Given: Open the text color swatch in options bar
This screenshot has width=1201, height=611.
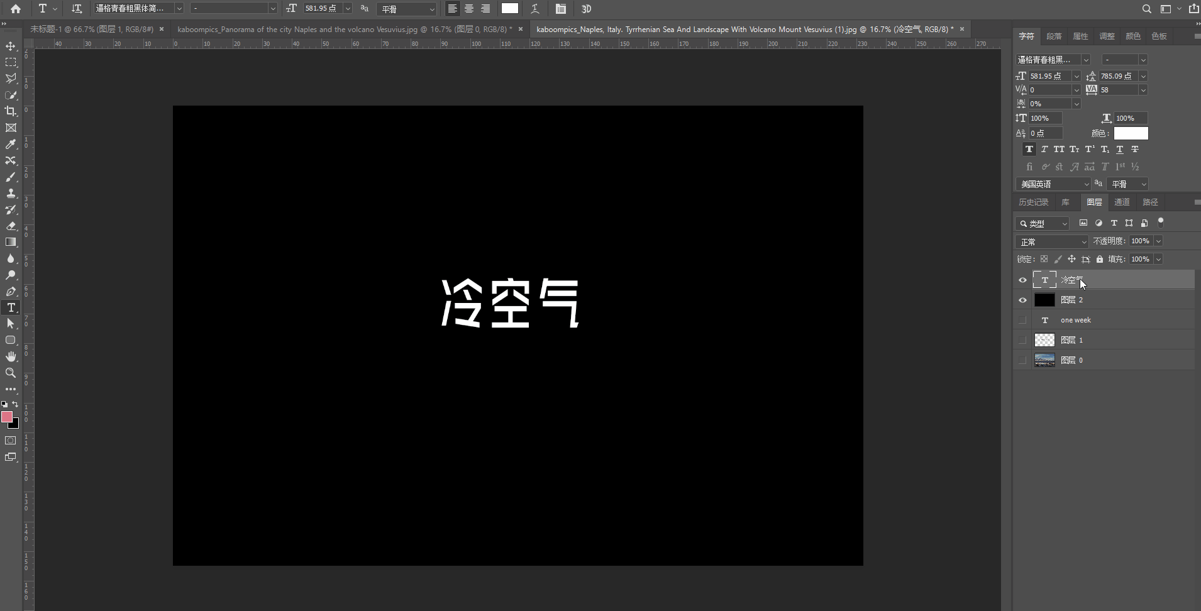Looking at the screenshot, I should coord(510,9).
